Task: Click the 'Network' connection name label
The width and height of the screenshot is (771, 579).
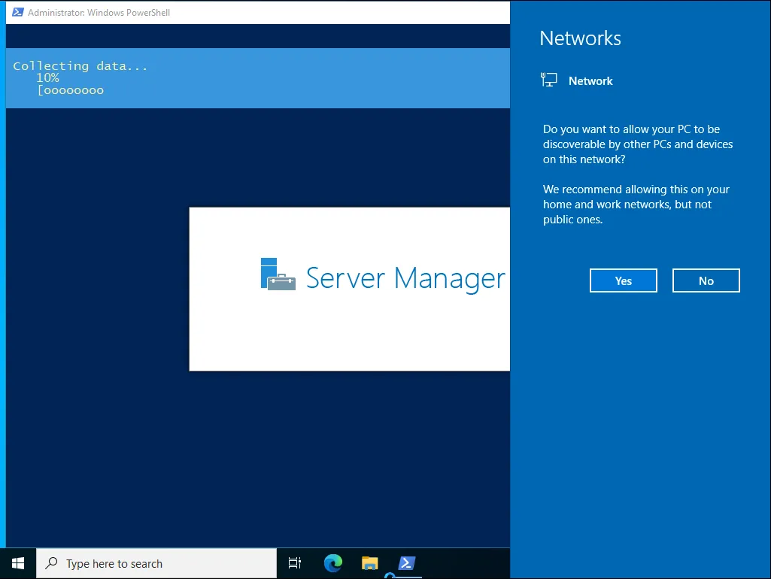Action: click(590, 81)
